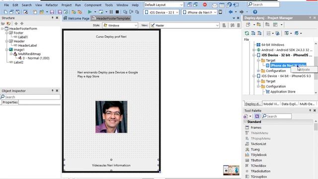Click the Project Manager vertical scrollbar

pyautogui.click(x=316, y=68)
